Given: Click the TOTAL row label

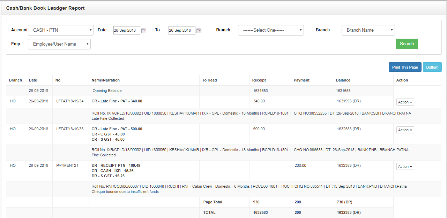Looking at the screenshot, I should (209, 212).
